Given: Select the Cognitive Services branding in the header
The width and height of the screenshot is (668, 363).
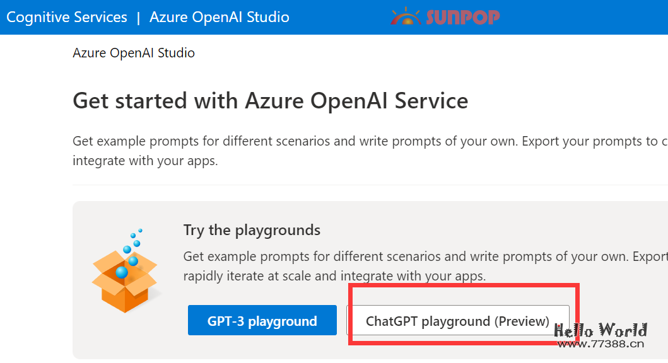Looking at the screenshot, I should click(x=66, y=17).
